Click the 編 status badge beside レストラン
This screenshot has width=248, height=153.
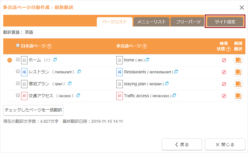(x=24, y=72)
